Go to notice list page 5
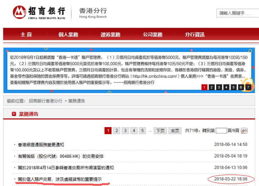259x186 pixels. pos(143,131)
